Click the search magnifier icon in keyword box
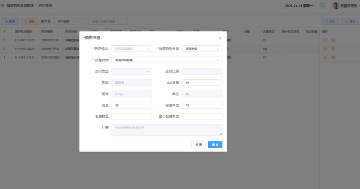Screen dimensions: 360x189 [x=89, y=21]
